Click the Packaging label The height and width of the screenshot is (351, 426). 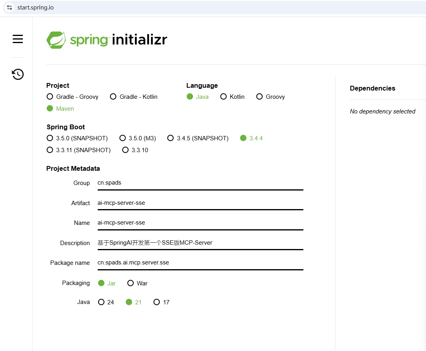[76, 283]
